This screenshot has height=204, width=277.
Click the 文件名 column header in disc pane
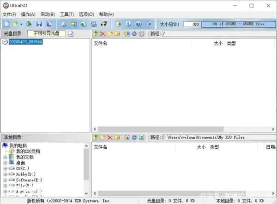pyautogui.click(x=100, y=43)
